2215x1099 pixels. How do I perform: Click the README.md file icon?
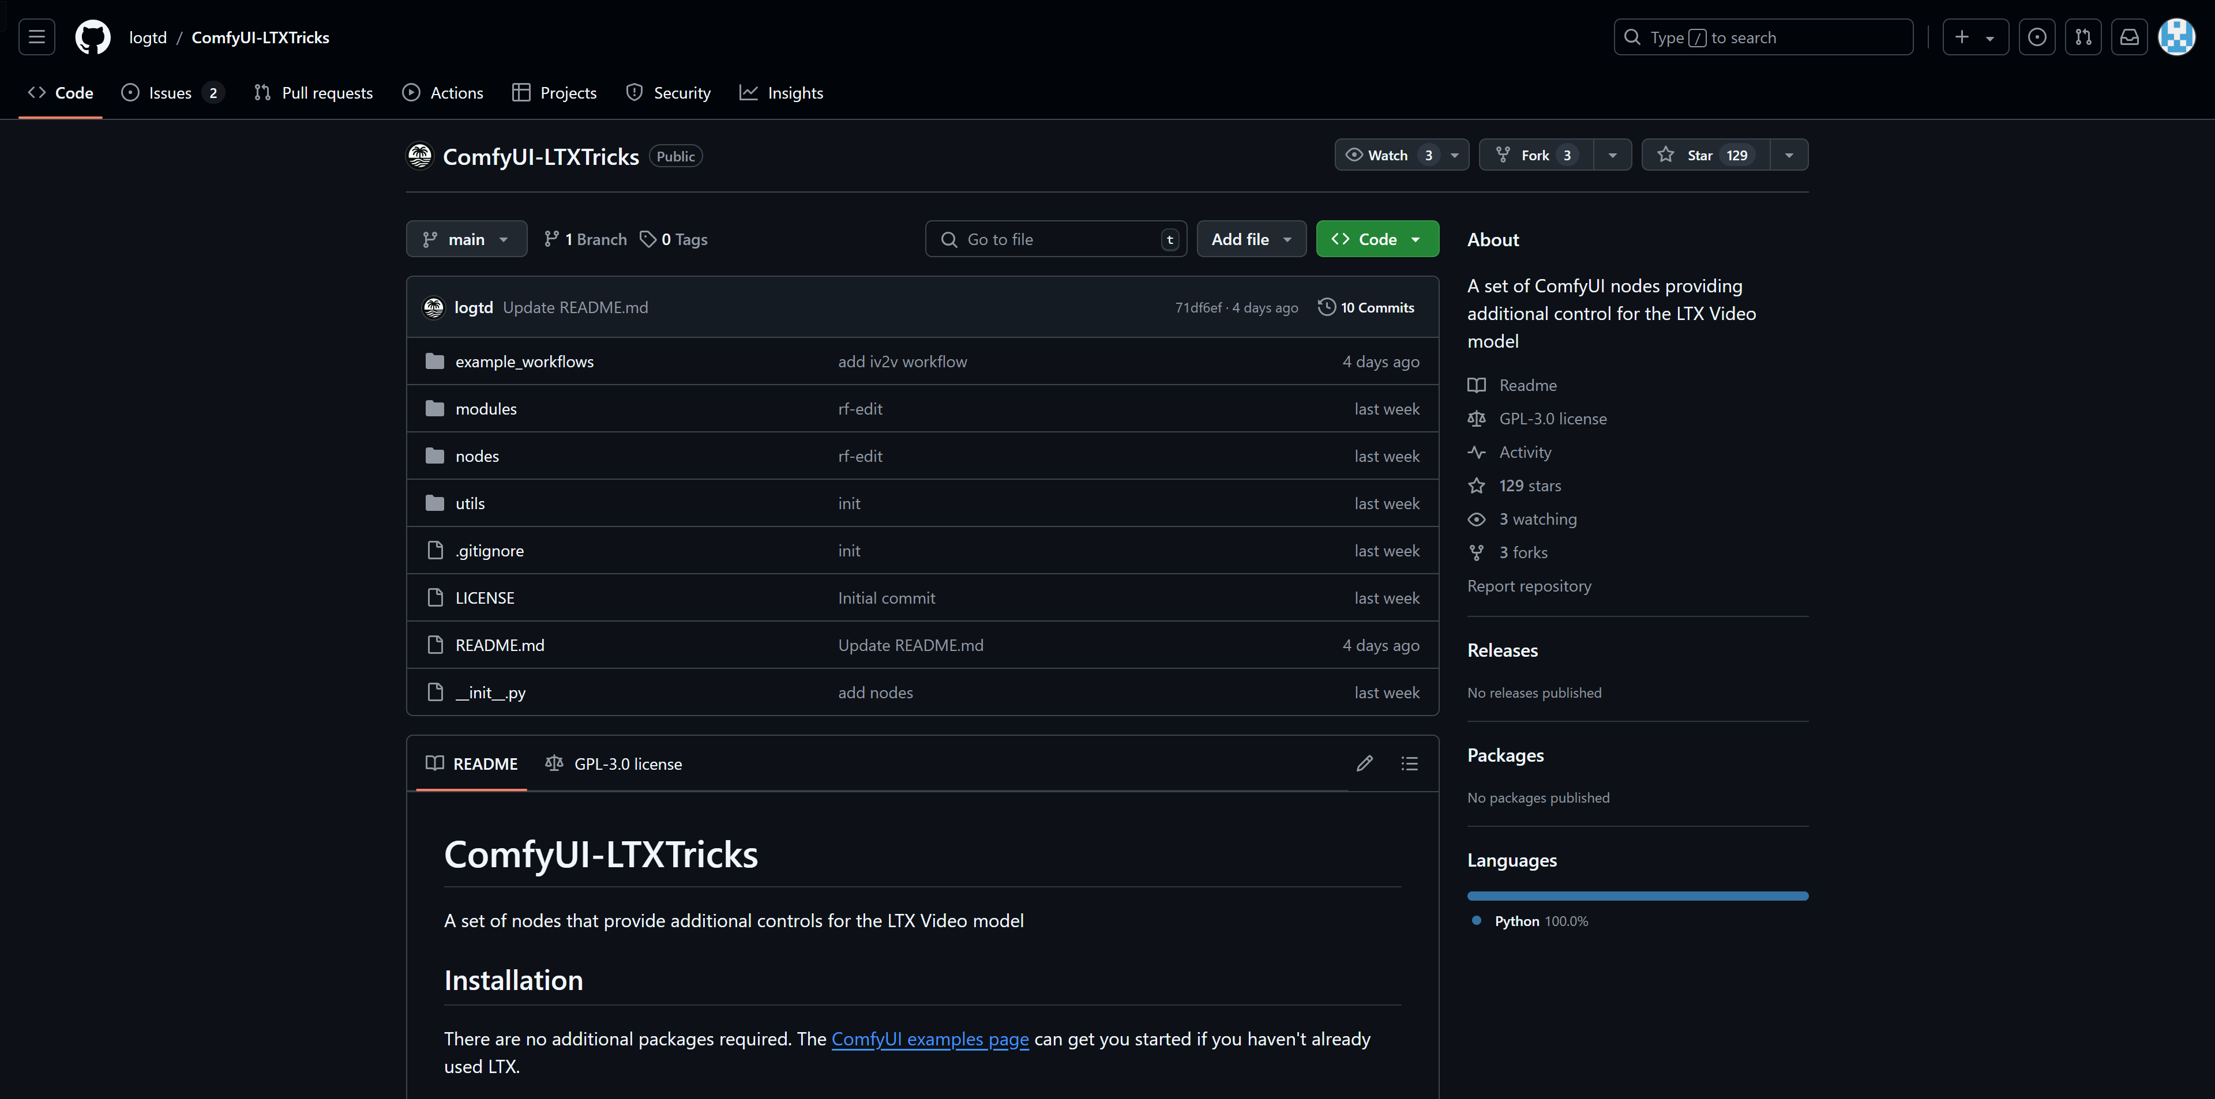click(x=435, y=645)
